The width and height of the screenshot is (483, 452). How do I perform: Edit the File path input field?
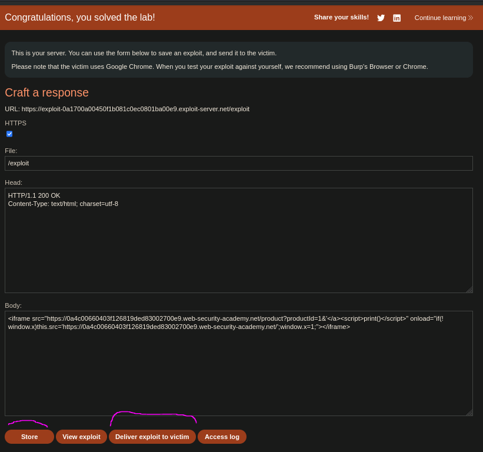click(239, 163)
